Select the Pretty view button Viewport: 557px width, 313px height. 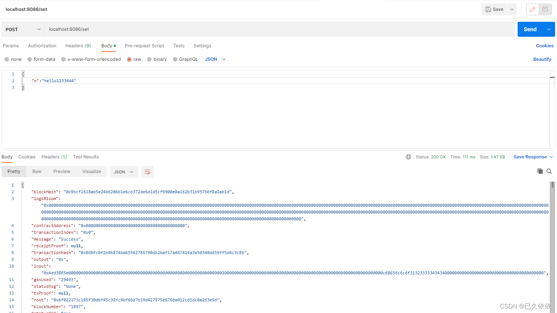coord(14,172)
